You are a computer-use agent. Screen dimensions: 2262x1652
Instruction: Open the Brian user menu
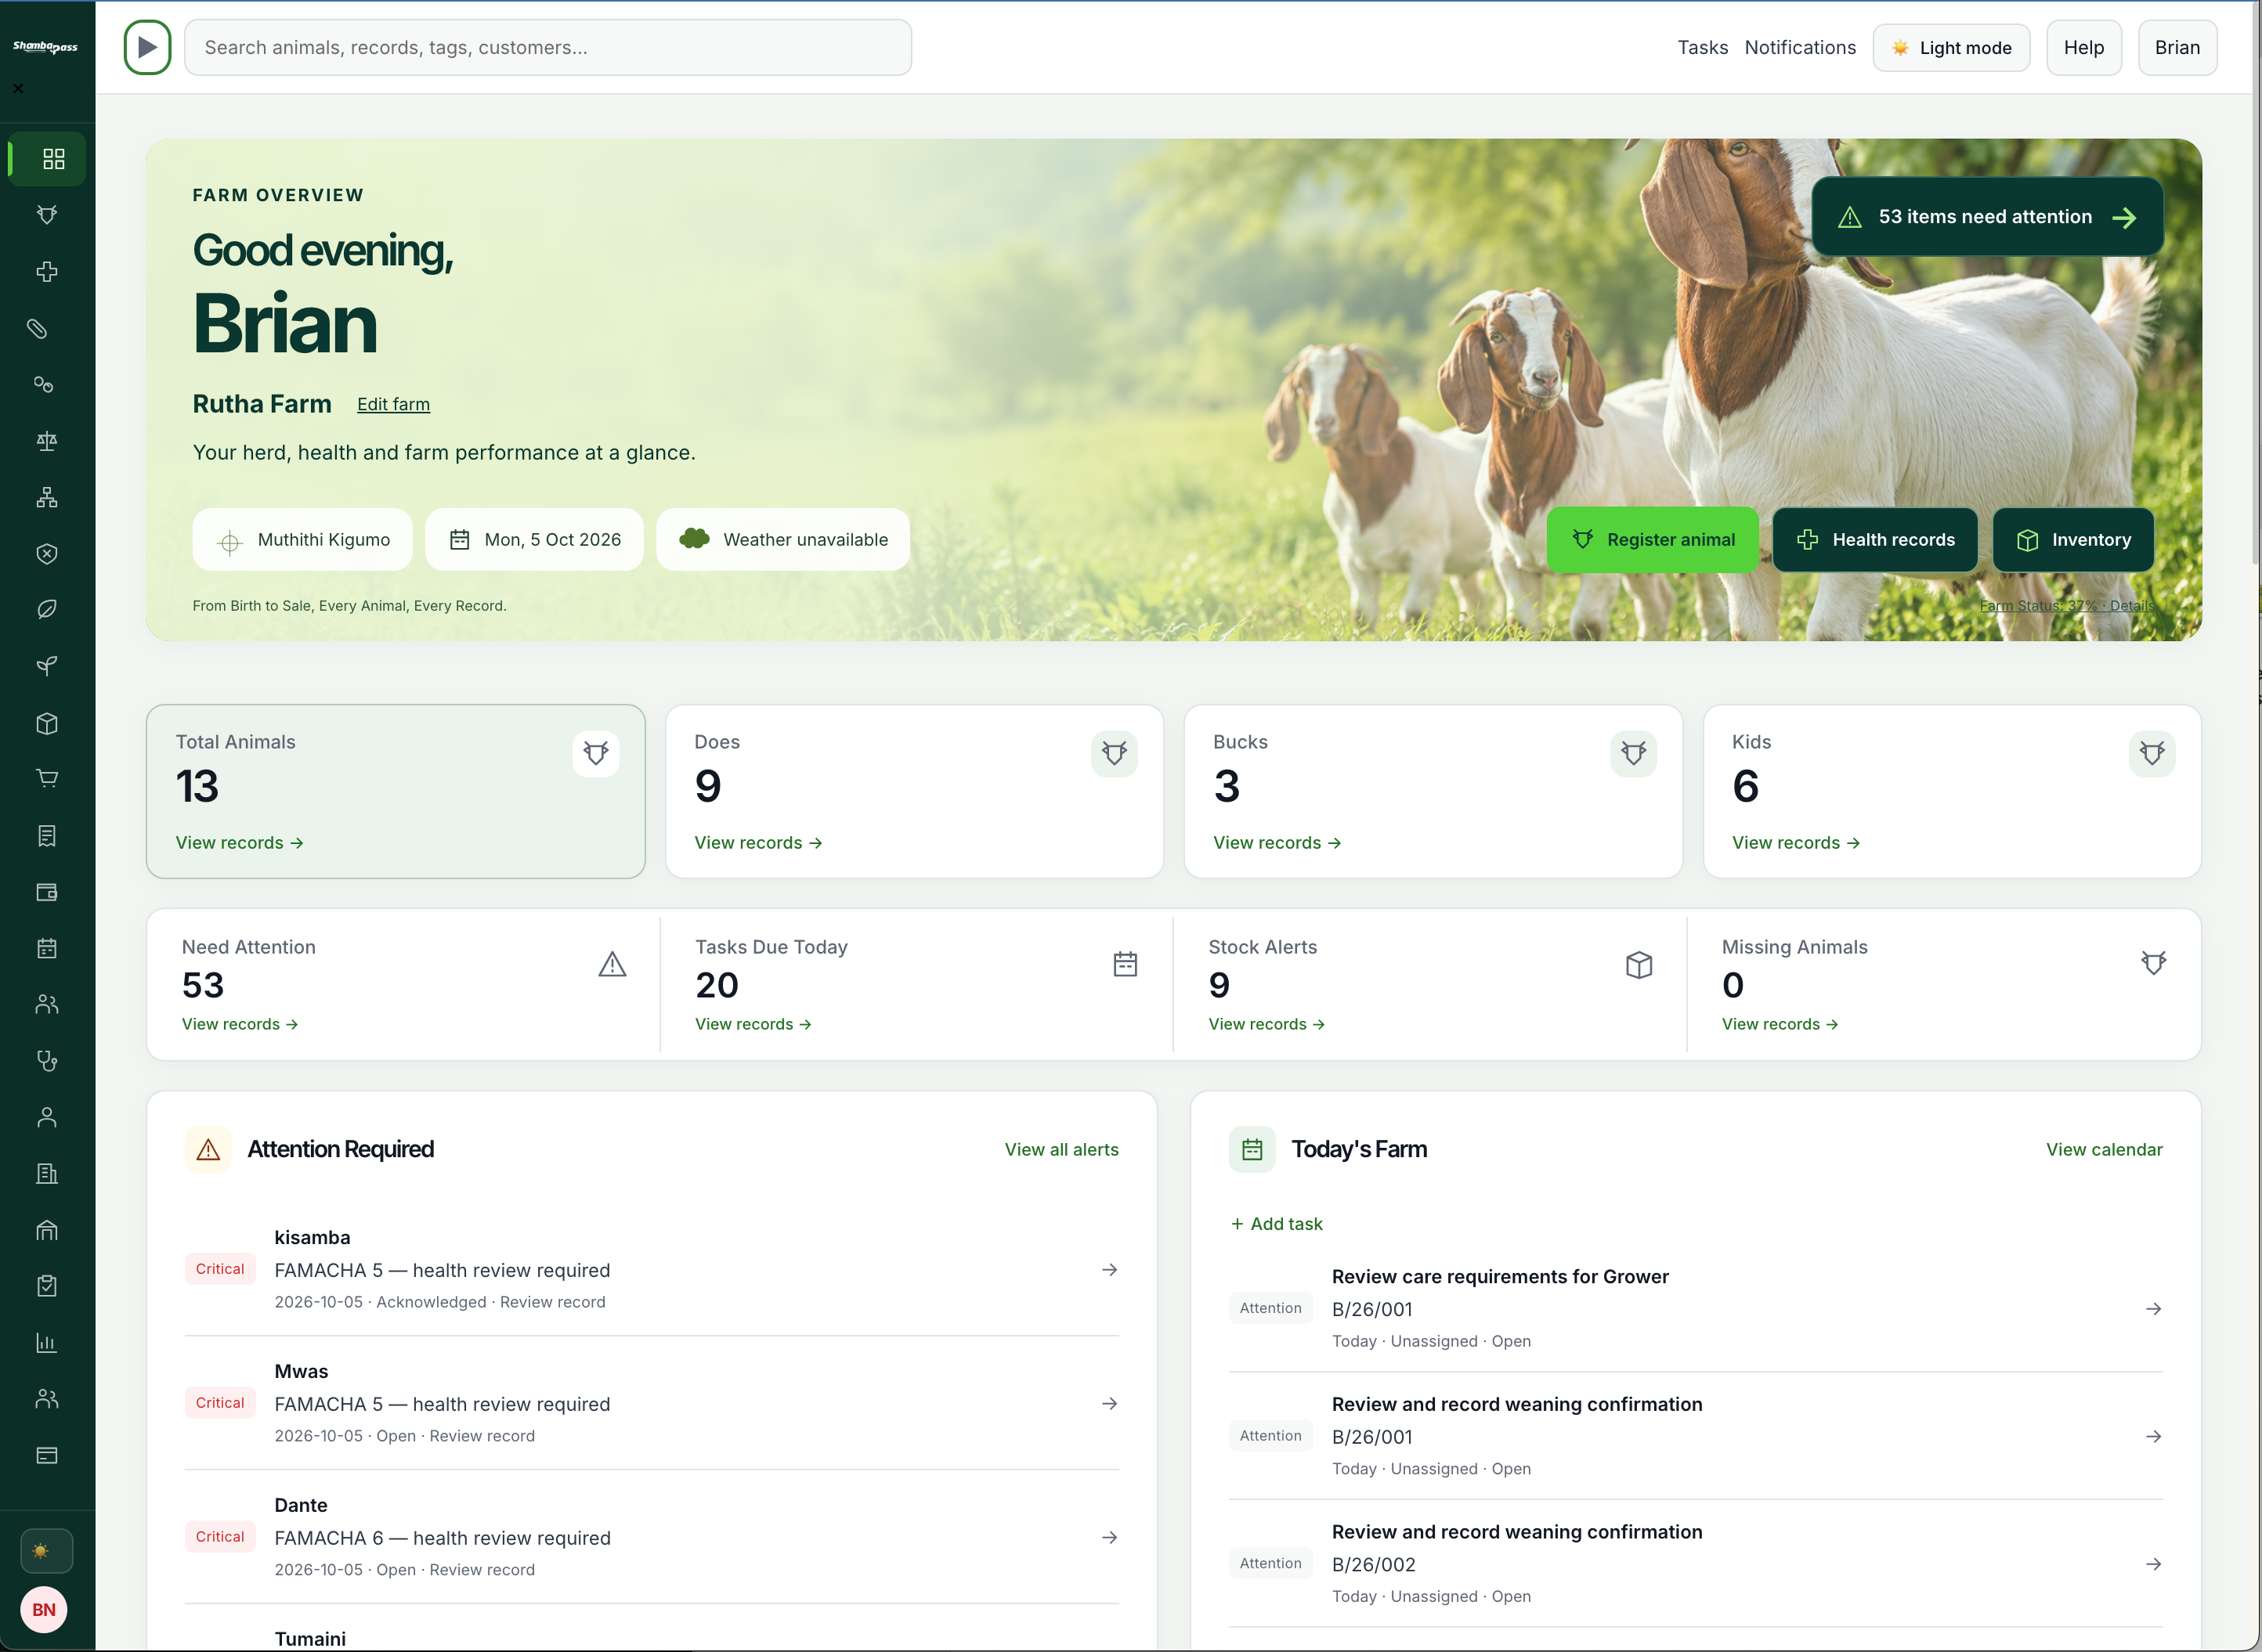[x=2177, y=47]
